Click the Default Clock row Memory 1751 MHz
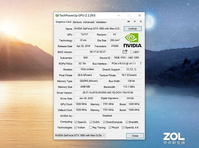Screen dimensions: 199x148 (x=108, y=110)
